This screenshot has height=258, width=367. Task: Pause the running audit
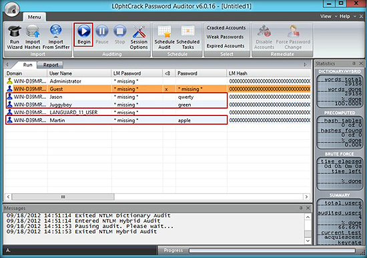point(102,35)
